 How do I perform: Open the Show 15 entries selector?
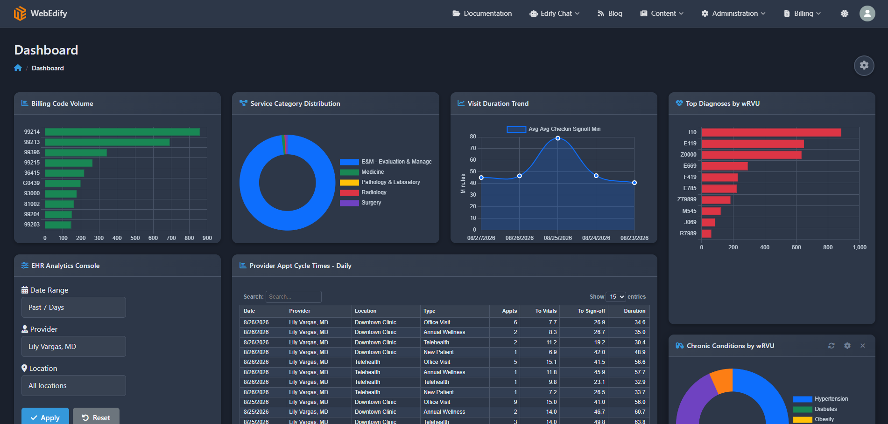point(615,297)
